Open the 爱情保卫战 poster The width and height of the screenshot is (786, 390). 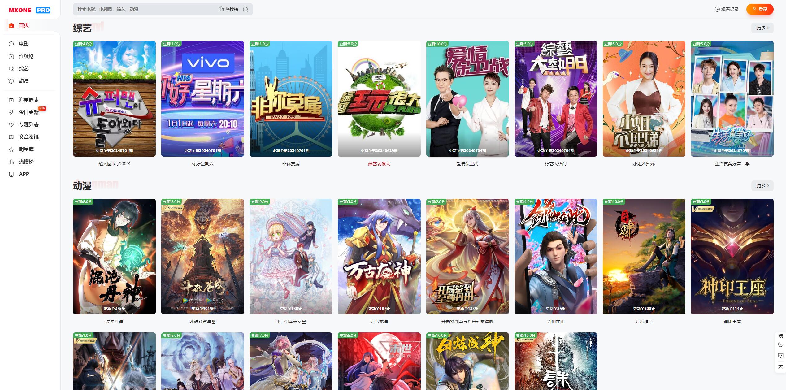[467, 99]
